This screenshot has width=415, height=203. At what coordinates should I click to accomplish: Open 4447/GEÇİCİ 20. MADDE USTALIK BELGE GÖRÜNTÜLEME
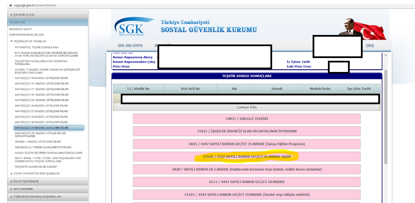pos(40,135)
